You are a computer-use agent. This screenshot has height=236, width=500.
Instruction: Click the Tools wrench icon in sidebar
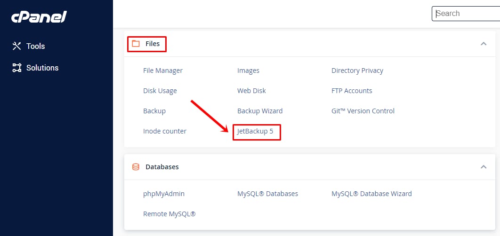pyautogui.click(x=16, y=46)
